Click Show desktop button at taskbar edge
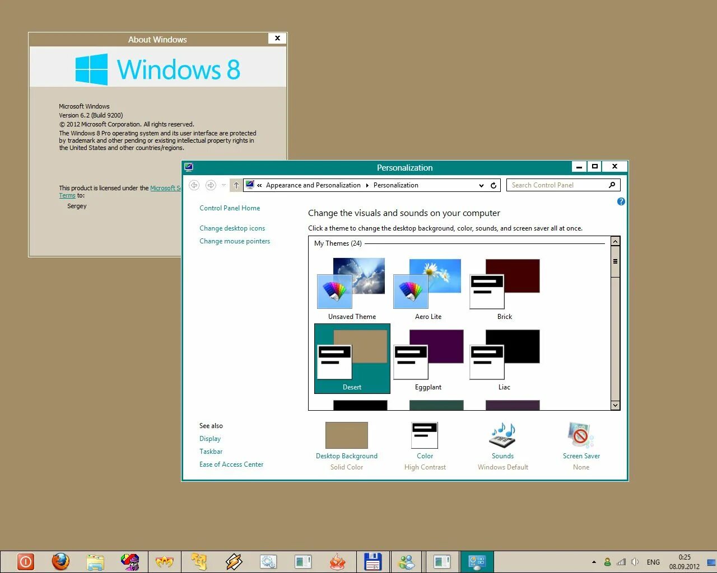The image size is (717, 573). tap(711, 562)
